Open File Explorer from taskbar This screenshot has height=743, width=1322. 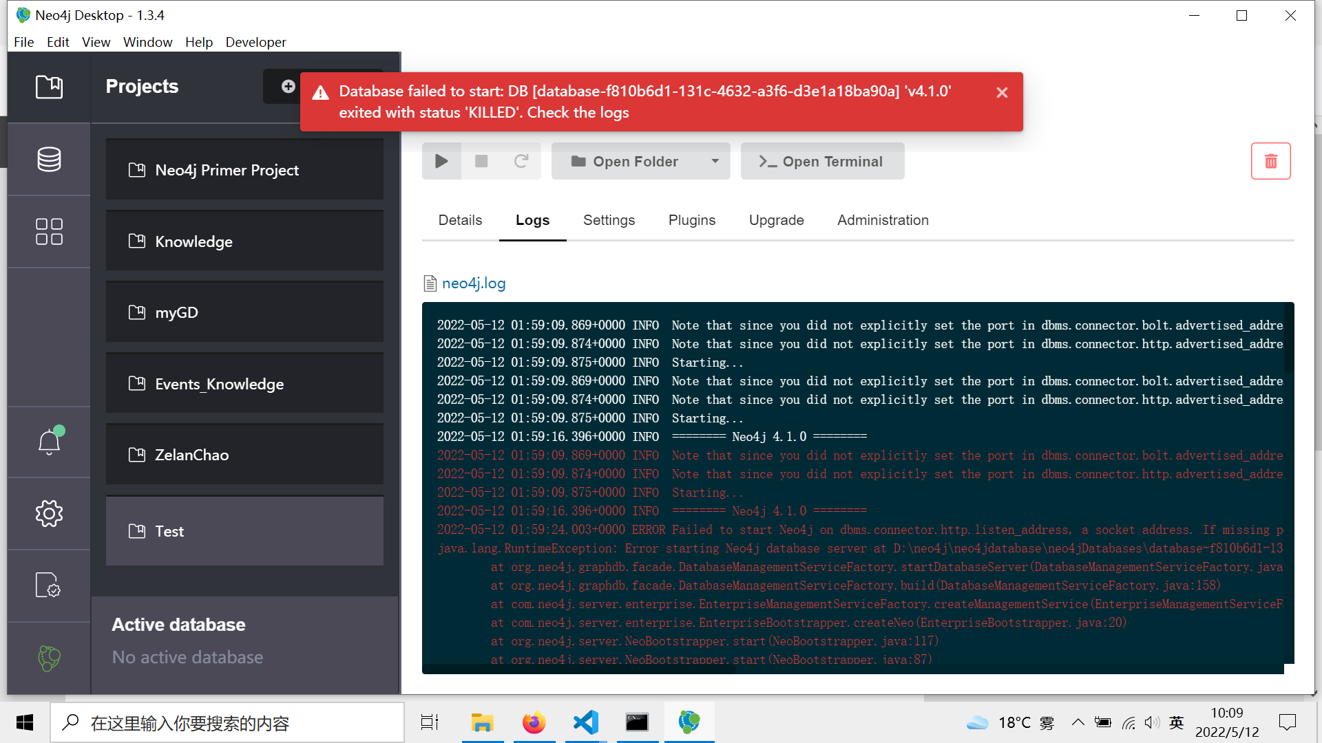482,722
